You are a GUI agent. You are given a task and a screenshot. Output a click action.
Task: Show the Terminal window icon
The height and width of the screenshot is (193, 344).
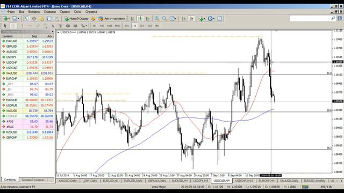click(49, 19)
